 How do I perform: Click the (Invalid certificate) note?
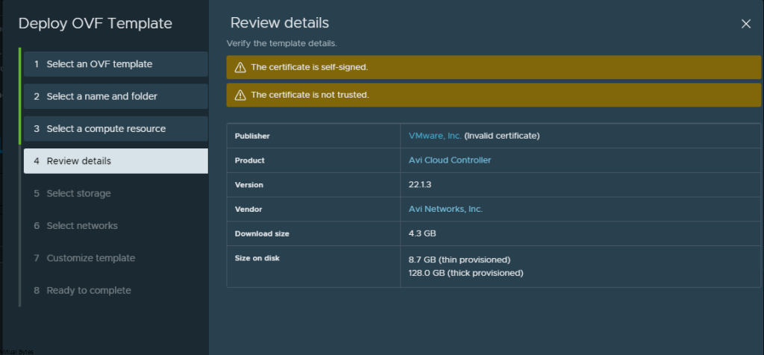[x=502, y=136]
